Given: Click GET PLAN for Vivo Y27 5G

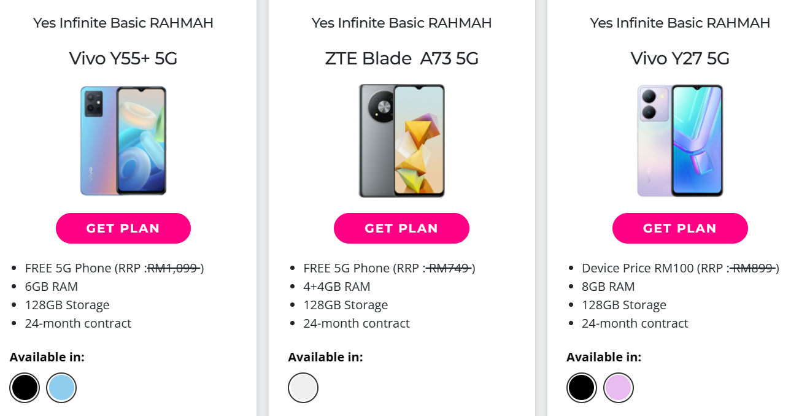Looking at the screenshot, I should coord(679,228).
